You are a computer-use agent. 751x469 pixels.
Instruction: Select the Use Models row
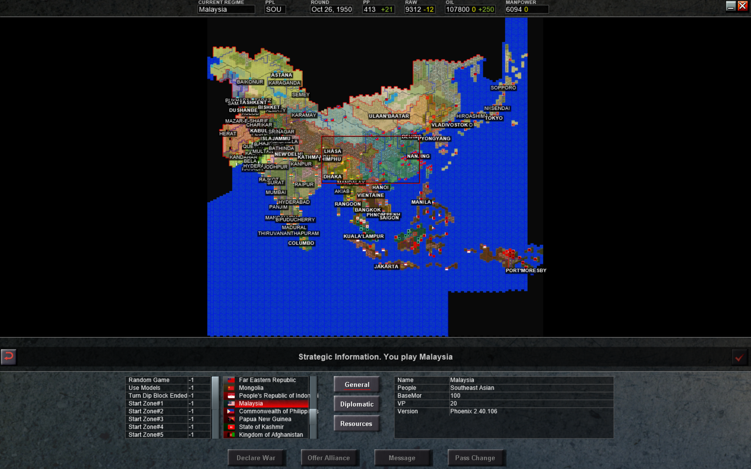point(168,388)
